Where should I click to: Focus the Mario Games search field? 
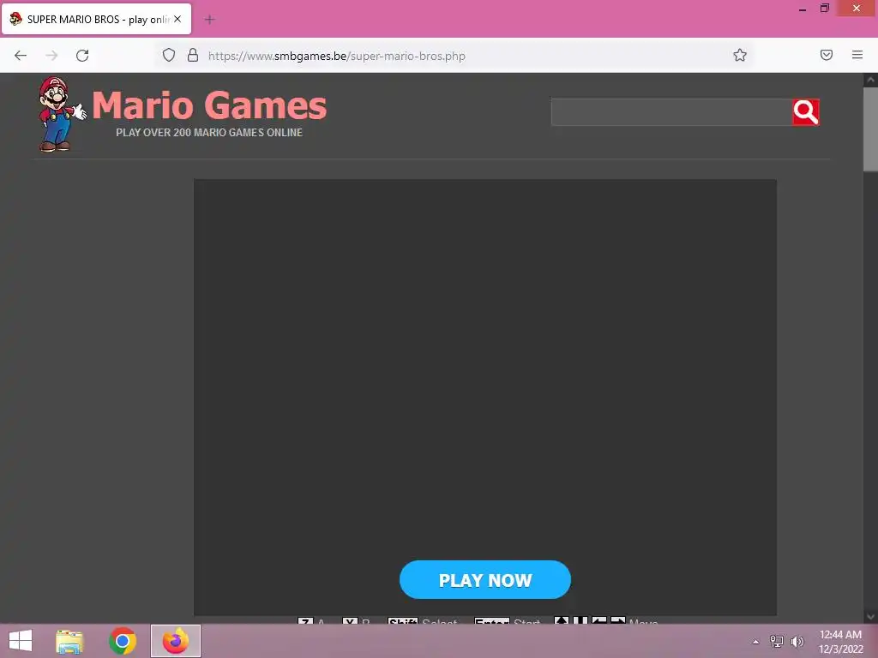pos(671,112)
